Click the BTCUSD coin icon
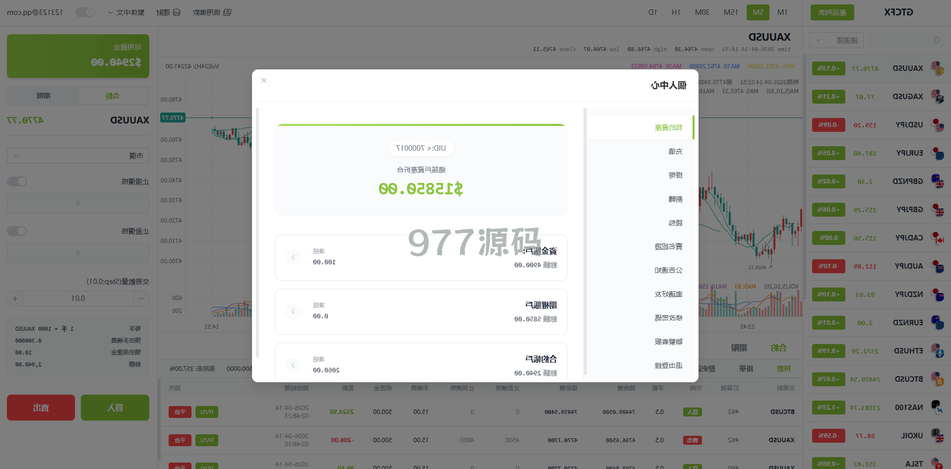 pos(937,379)
